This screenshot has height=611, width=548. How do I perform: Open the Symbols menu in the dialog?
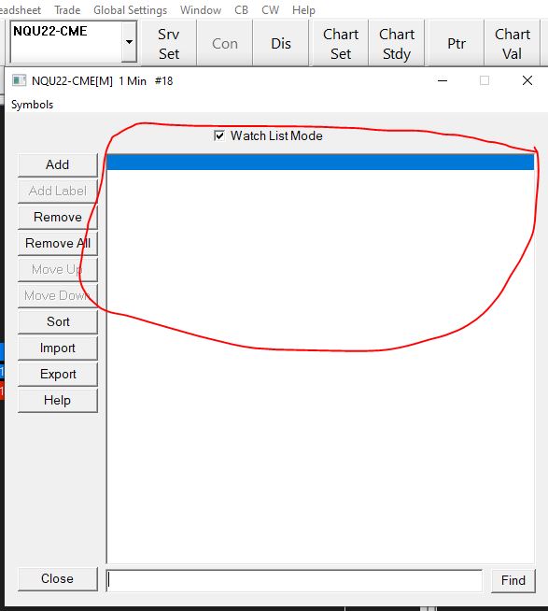[32, 105]
